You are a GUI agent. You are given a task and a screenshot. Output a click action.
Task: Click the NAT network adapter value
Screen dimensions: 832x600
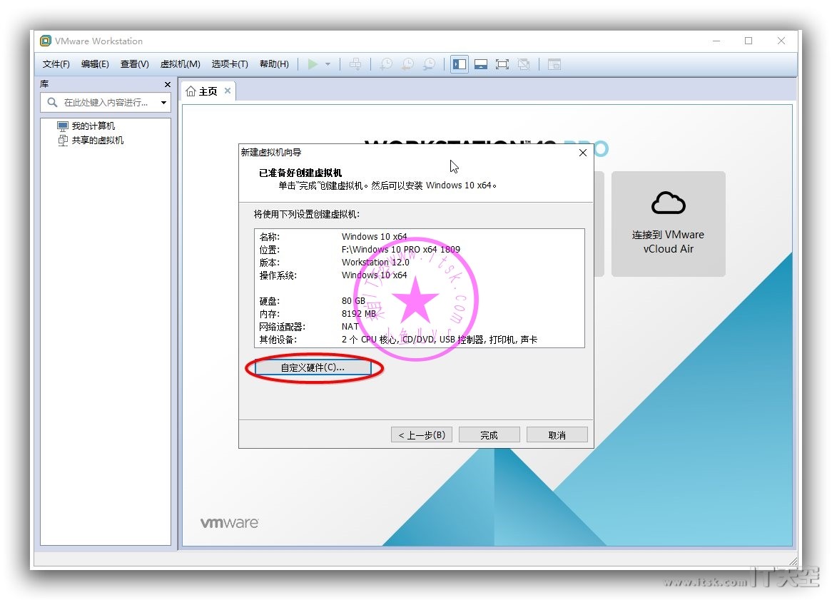[x=350, y=326]
